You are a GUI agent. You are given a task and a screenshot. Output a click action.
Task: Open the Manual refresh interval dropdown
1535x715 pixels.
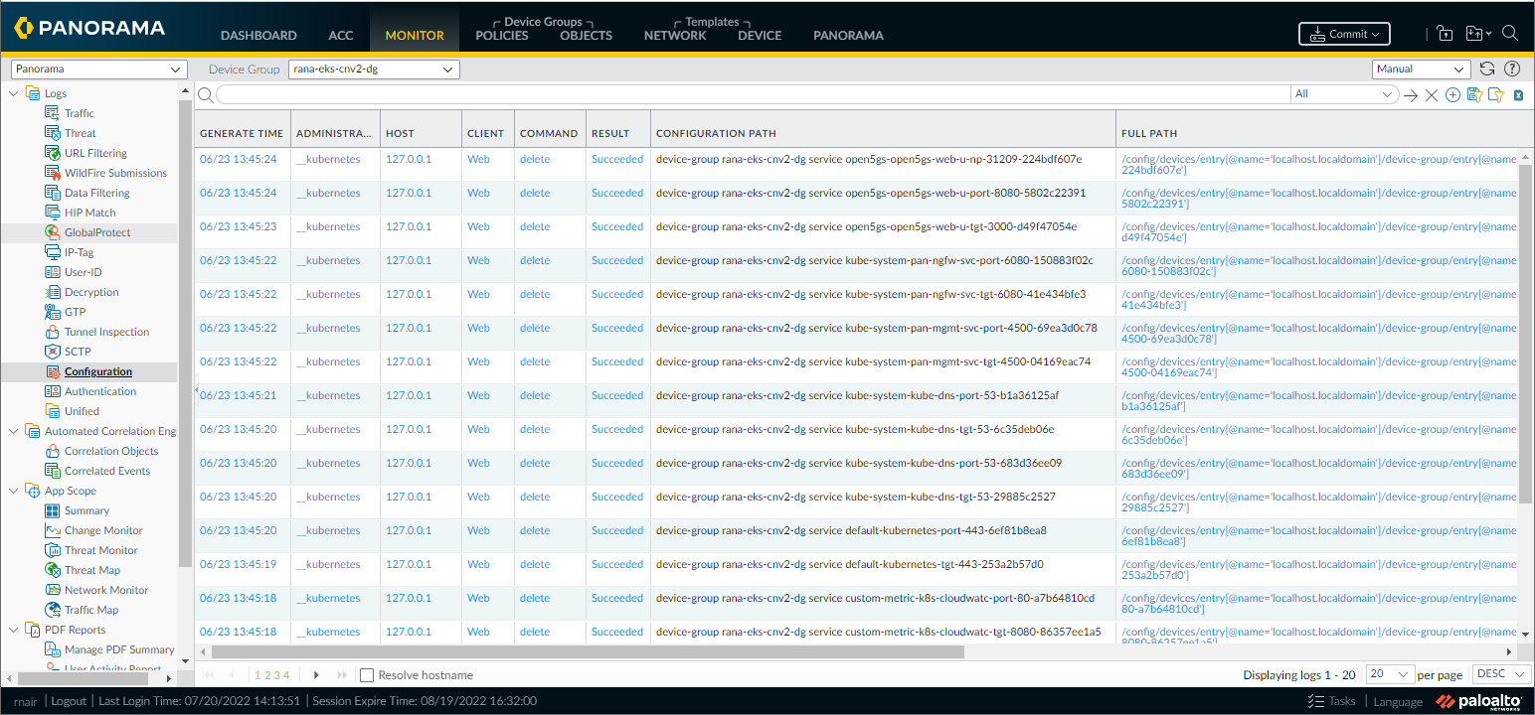pos(1421,70)
